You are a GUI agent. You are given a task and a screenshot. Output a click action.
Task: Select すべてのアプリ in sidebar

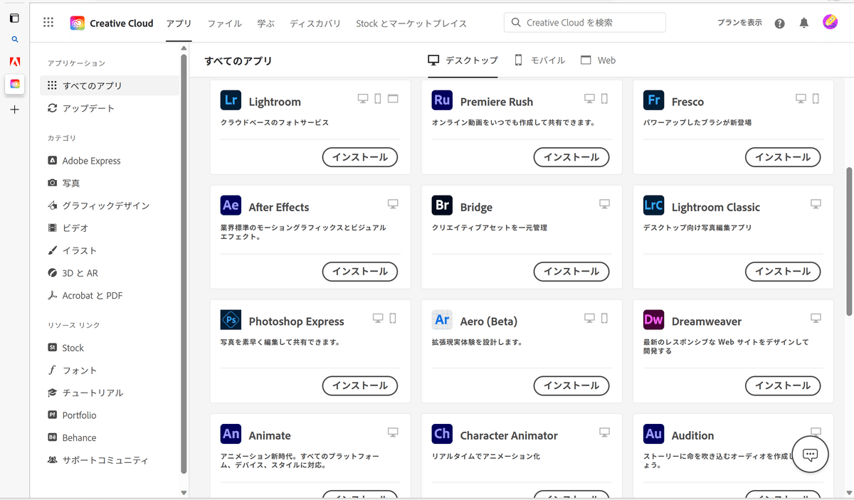(110, 85)
